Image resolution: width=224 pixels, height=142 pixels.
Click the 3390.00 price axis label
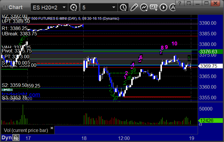click(x=208, y=23)
